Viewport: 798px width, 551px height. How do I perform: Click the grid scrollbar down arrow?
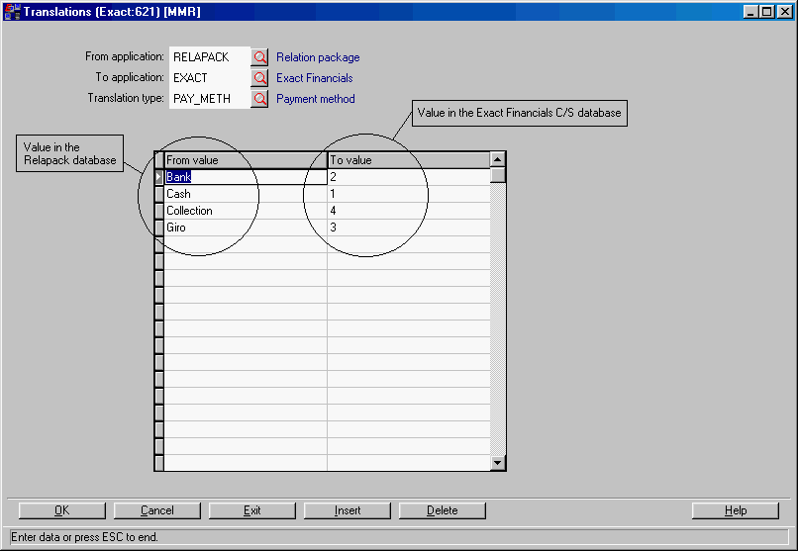tap(497, 463)
